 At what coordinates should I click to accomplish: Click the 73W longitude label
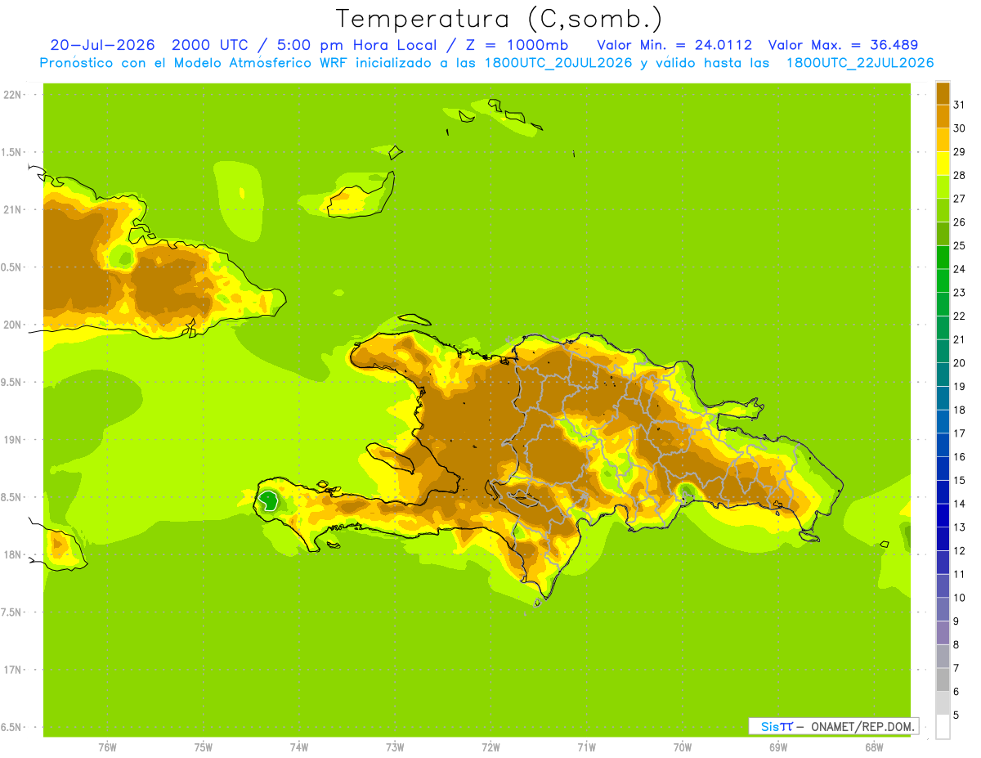coord(395,747)
